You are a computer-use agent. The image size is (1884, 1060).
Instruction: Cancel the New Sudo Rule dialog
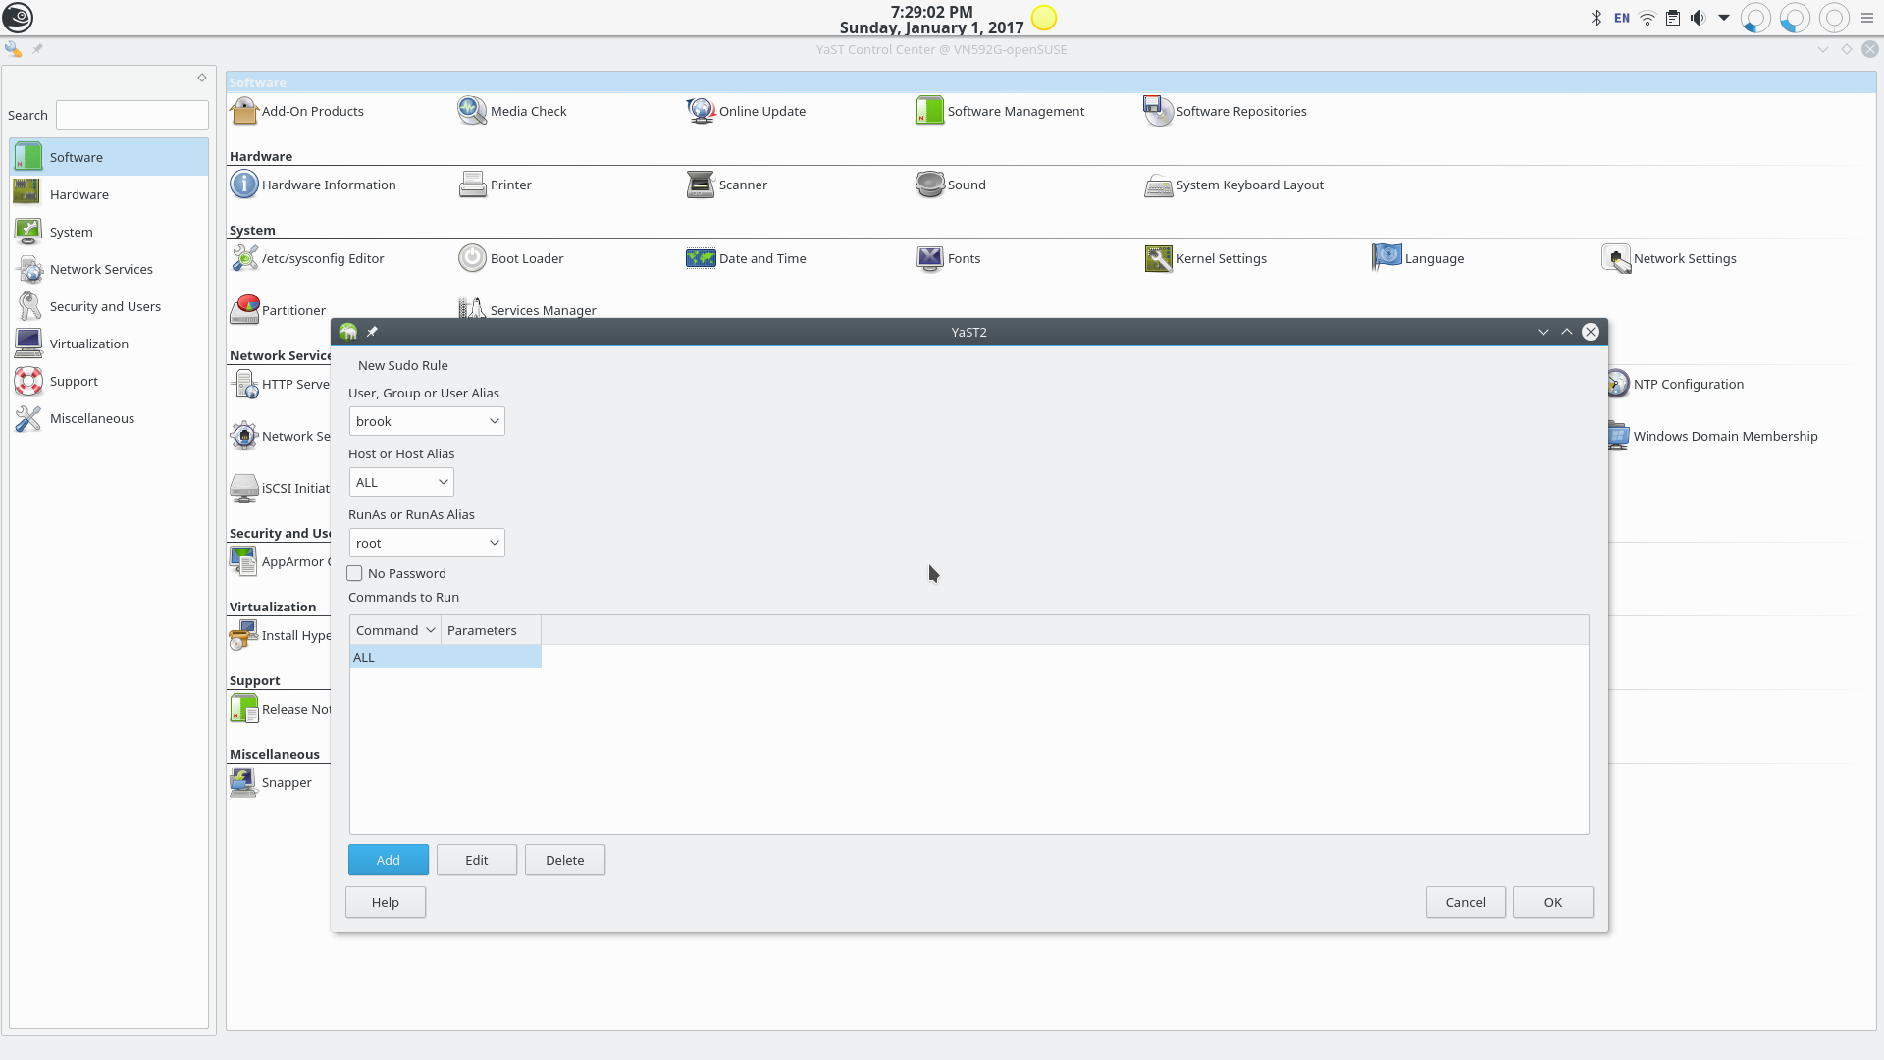pos(1466,902)
